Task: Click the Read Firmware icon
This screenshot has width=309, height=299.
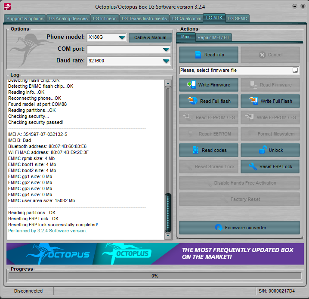Action: 253,85
